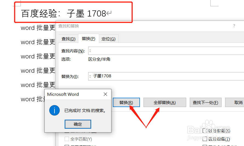Select the 替换(P) tab
The width and height of the screenshot is (244, 146).
pos(88,38)
